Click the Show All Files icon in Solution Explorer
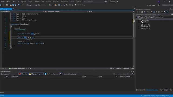 tap(159, 12)
